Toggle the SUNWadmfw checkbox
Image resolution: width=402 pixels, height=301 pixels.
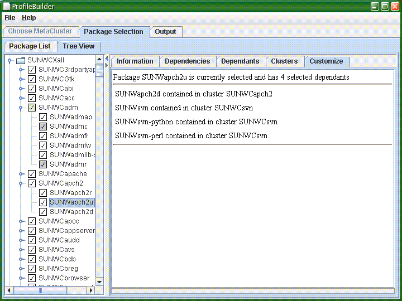point(43,145)
